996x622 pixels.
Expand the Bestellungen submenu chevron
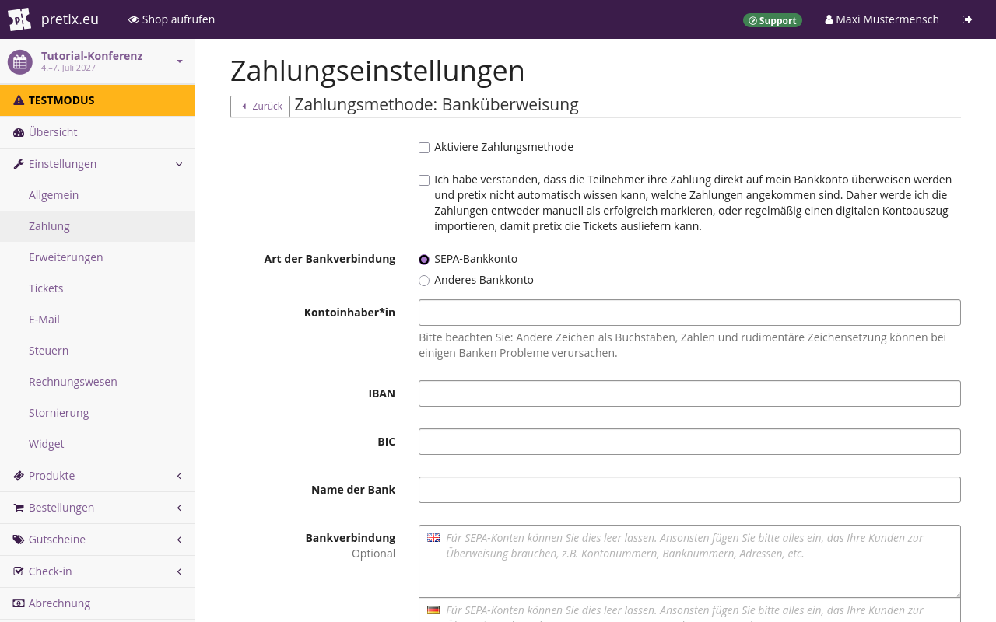tap(179, 508)
